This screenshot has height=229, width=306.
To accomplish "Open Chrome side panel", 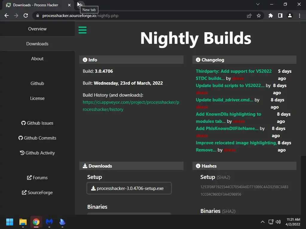I will [x=280, y=16].
